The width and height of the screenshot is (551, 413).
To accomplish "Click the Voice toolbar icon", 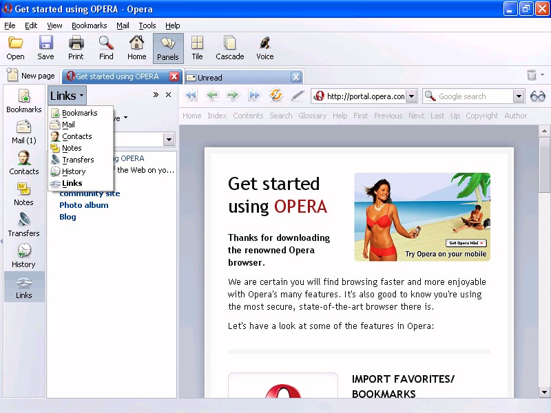I will click(x=264, y=48).
